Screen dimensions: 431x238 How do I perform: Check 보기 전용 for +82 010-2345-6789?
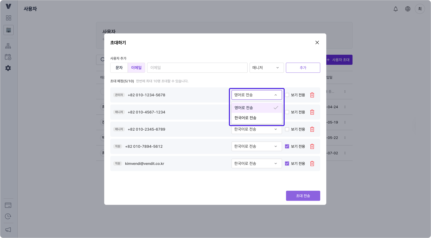tap(287, 129)
